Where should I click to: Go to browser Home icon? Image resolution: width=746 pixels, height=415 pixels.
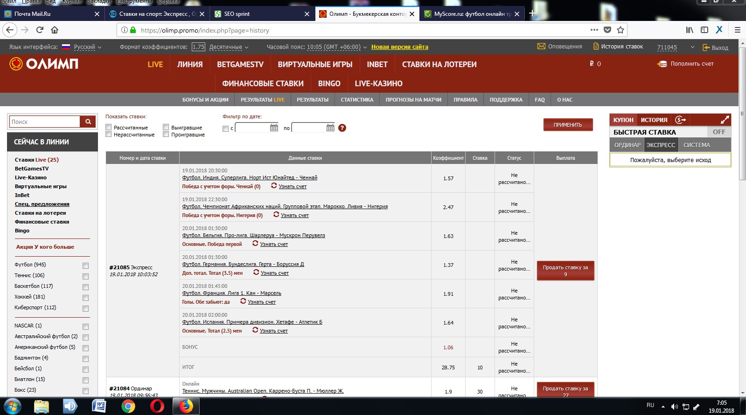click(55, 30)
